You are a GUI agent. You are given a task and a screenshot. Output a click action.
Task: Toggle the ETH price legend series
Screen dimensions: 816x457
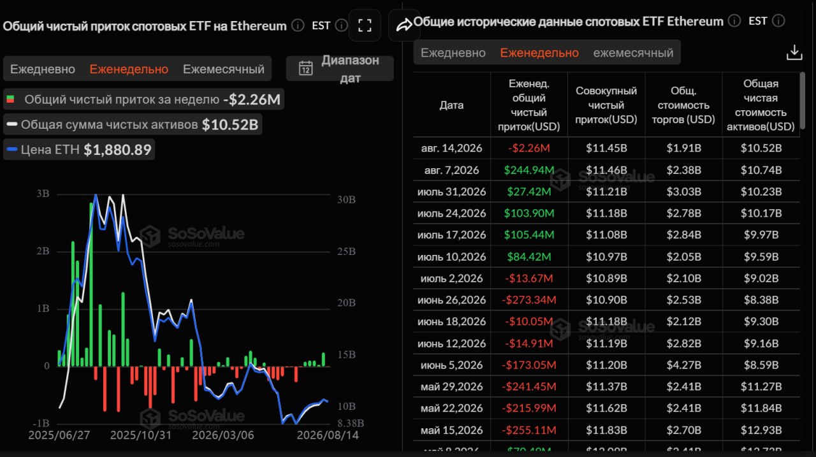79,150
